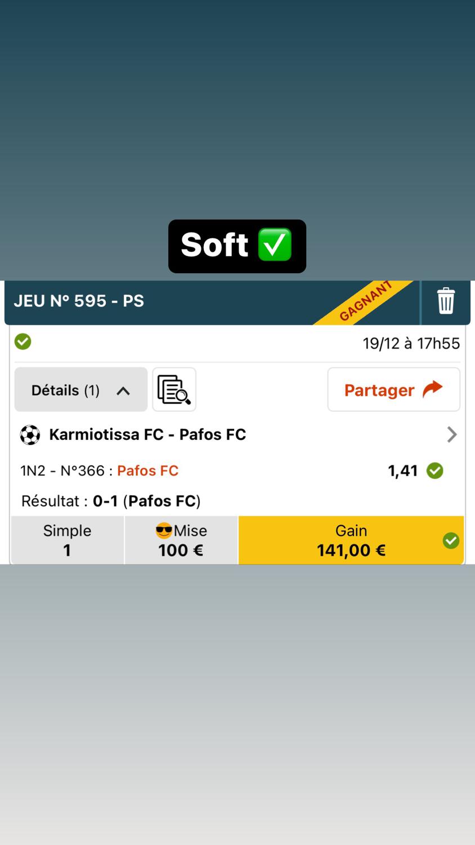475x845 pixels.
Task: Click the soccer ball sport icon
Action: coord(30,435)
